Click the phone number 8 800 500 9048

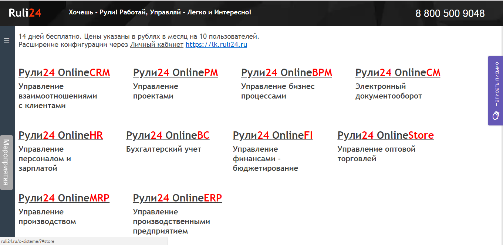pos(450,13)
